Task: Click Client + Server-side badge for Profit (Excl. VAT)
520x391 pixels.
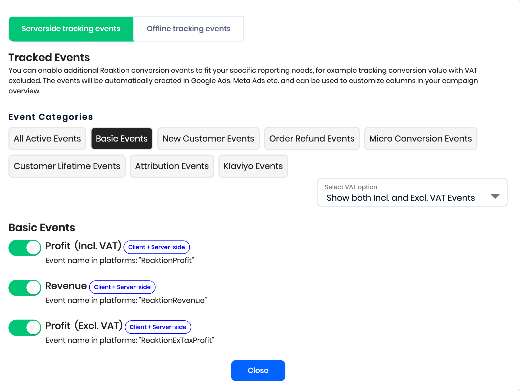Action: (x=158, y=327)
